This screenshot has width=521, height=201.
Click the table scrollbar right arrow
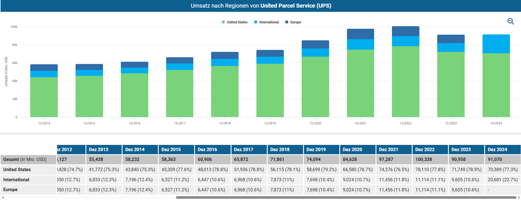coord(519,198)
